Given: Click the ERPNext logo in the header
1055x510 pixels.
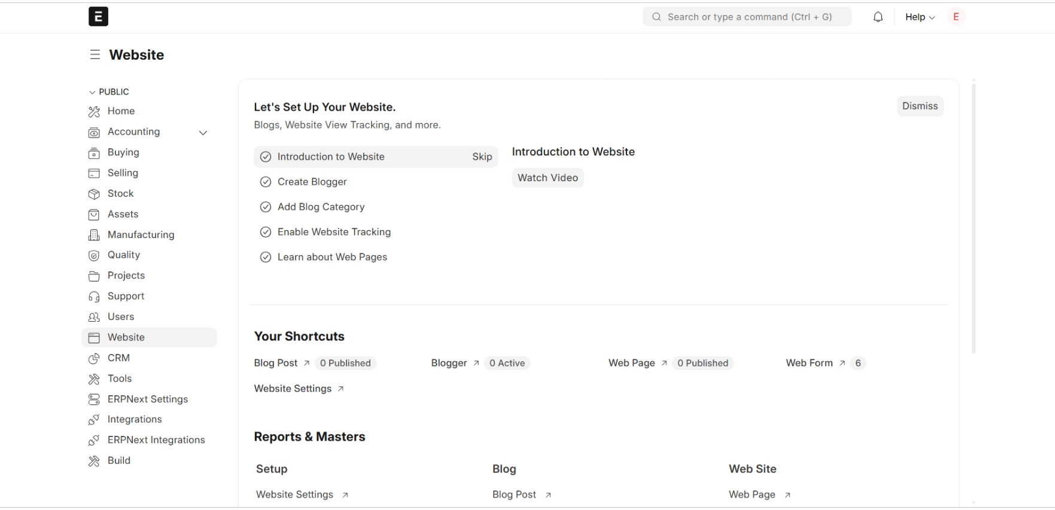Looking at the screenshot, I should click(x=98, y=17).
